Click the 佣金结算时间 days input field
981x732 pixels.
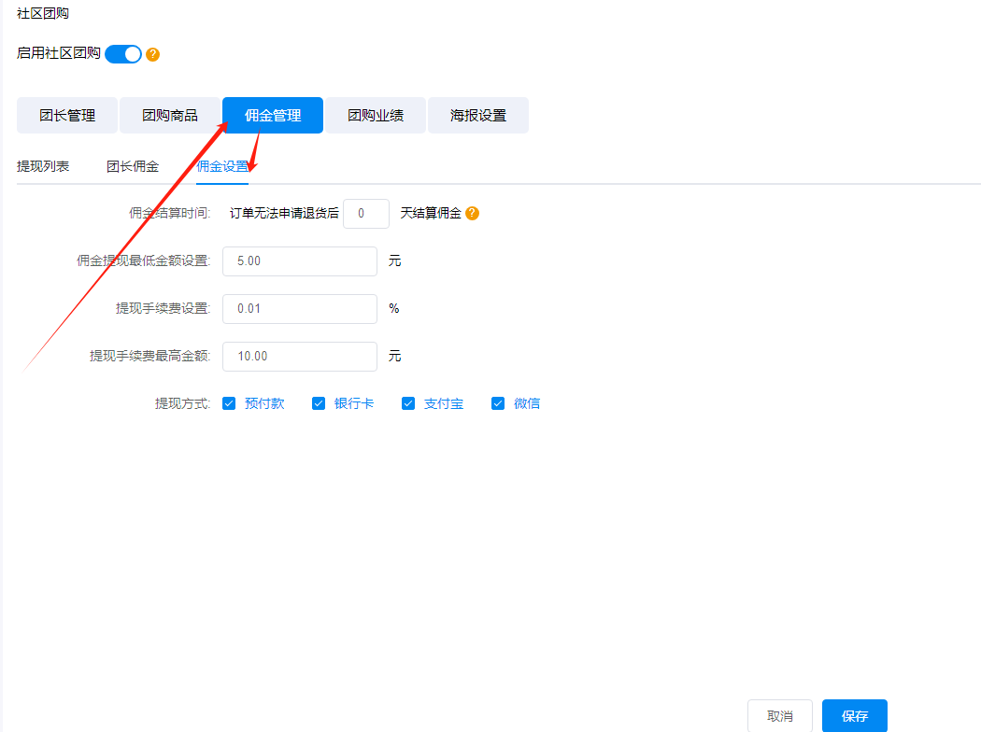pos(366,214)
